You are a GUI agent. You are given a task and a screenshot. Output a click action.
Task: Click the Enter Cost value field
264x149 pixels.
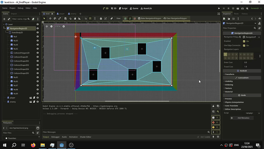coord(252,62)
